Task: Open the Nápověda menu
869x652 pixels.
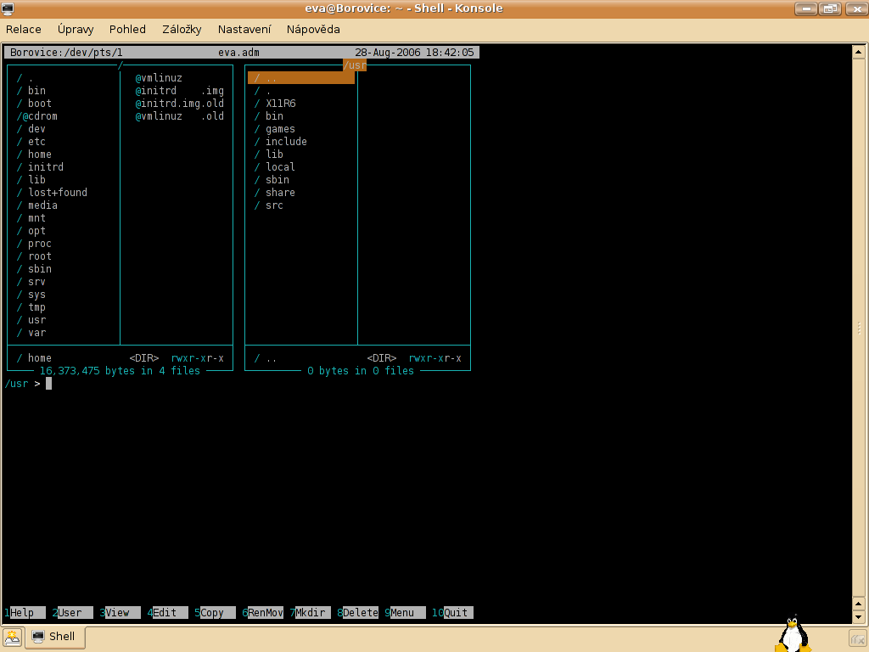Action: click(313, 29)
